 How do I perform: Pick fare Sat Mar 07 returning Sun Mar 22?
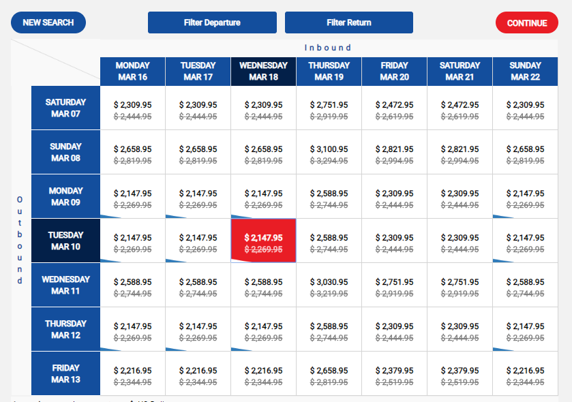click(526, 108)
